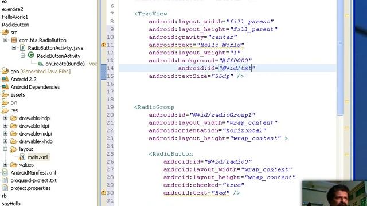Click the warning marker on line 30
Screen dimensions: 367x206
coord(104,192)
